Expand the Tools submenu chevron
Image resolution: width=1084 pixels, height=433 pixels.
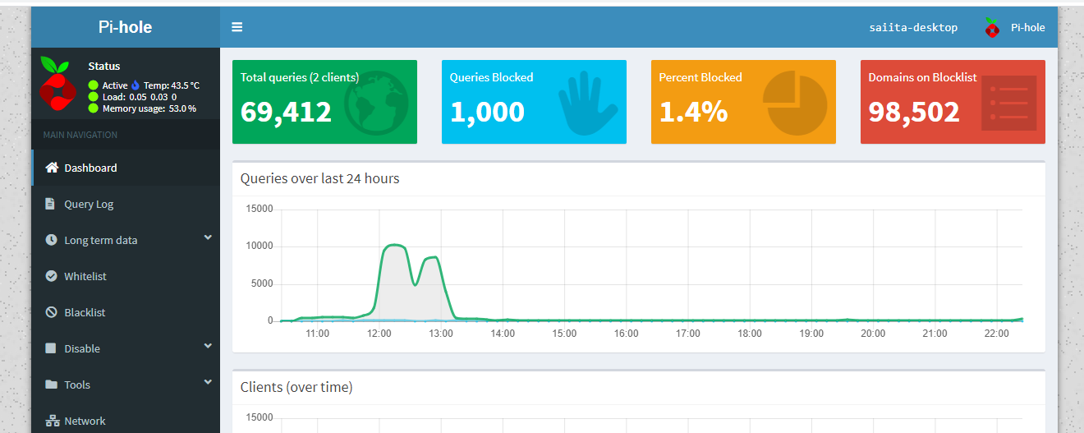coord(208,383)
